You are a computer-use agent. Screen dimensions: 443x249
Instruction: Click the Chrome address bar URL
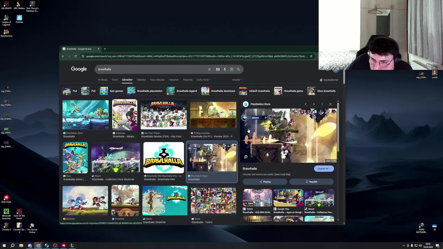196,56
